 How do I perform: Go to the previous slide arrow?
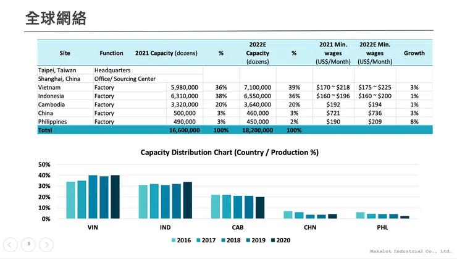[10, 245]
